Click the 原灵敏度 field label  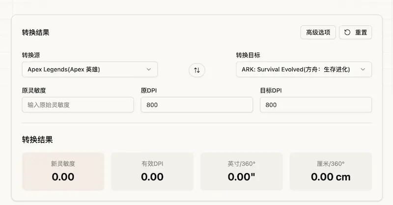coord(34,90)
